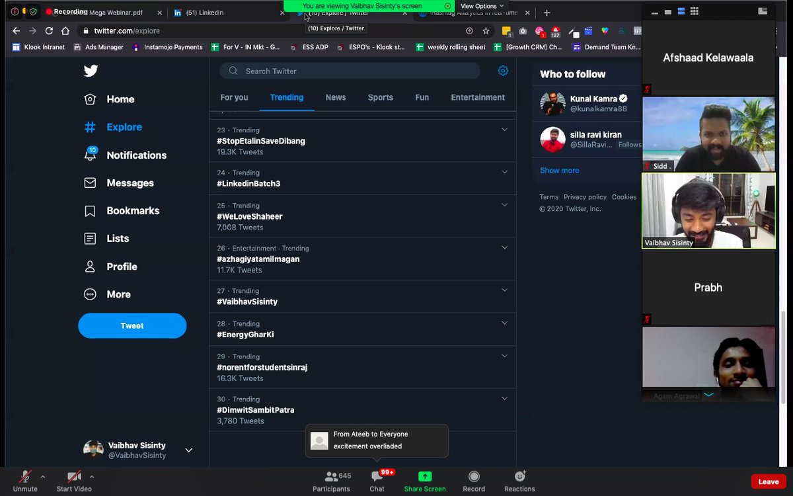Image resolution: width=793 pixels, height=496 pixels.
Task: Open Zoom Reactions menu
Action: pyautogui.click(x=519, y=481)
